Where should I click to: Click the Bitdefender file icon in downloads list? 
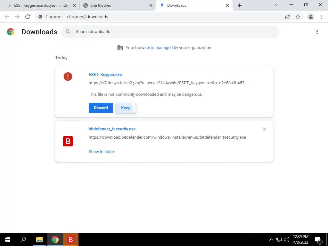68,141
